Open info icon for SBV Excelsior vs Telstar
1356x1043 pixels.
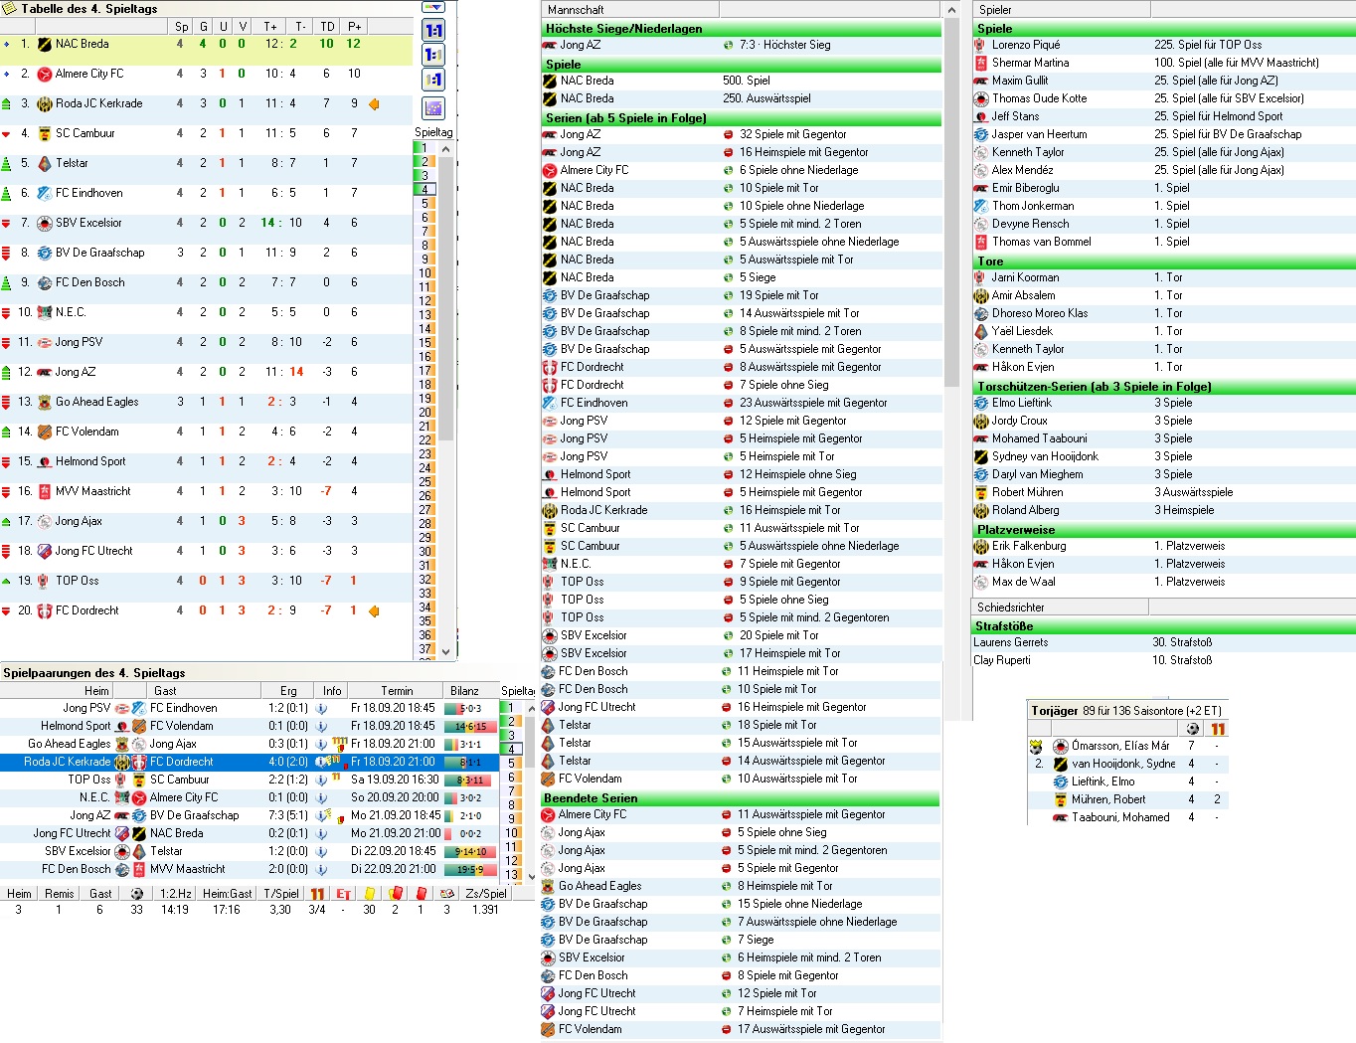coord(322,851)
